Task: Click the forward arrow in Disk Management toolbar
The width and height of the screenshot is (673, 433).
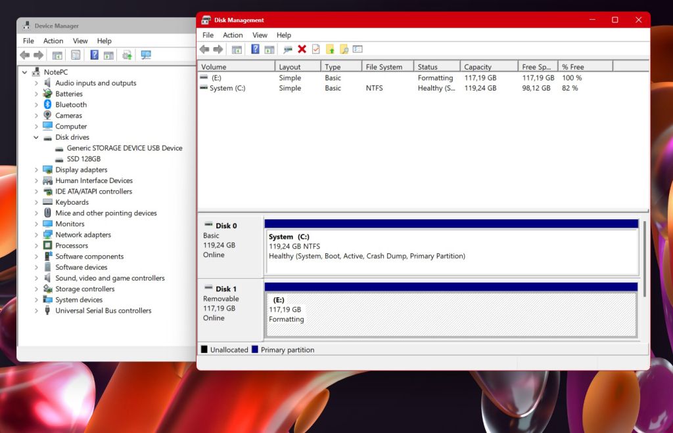Action: click(218, 49)
